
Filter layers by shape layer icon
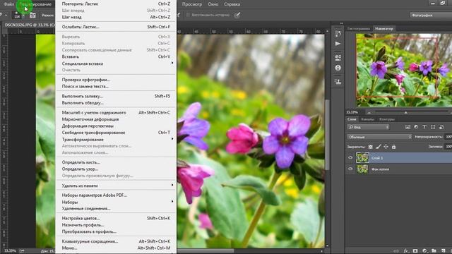pos(433,127)
